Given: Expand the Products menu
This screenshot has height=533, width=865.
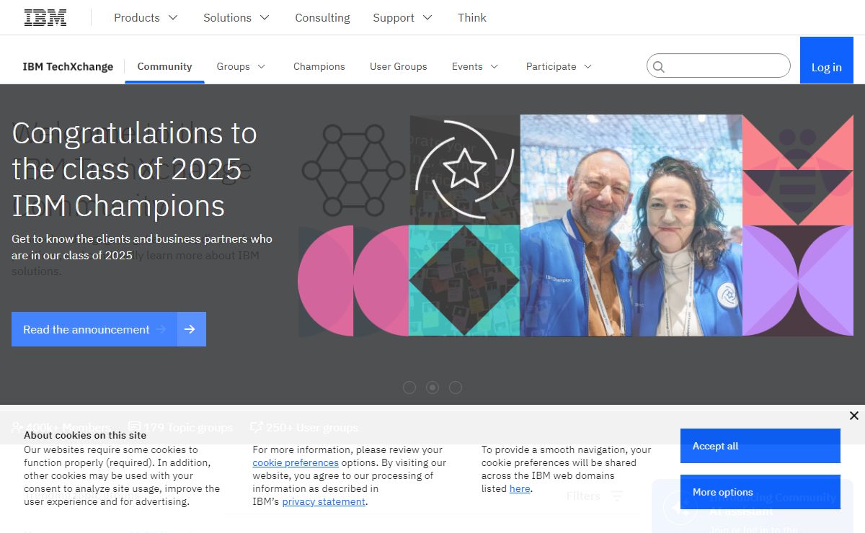Looking at the screenshot, I should (146, 18).
